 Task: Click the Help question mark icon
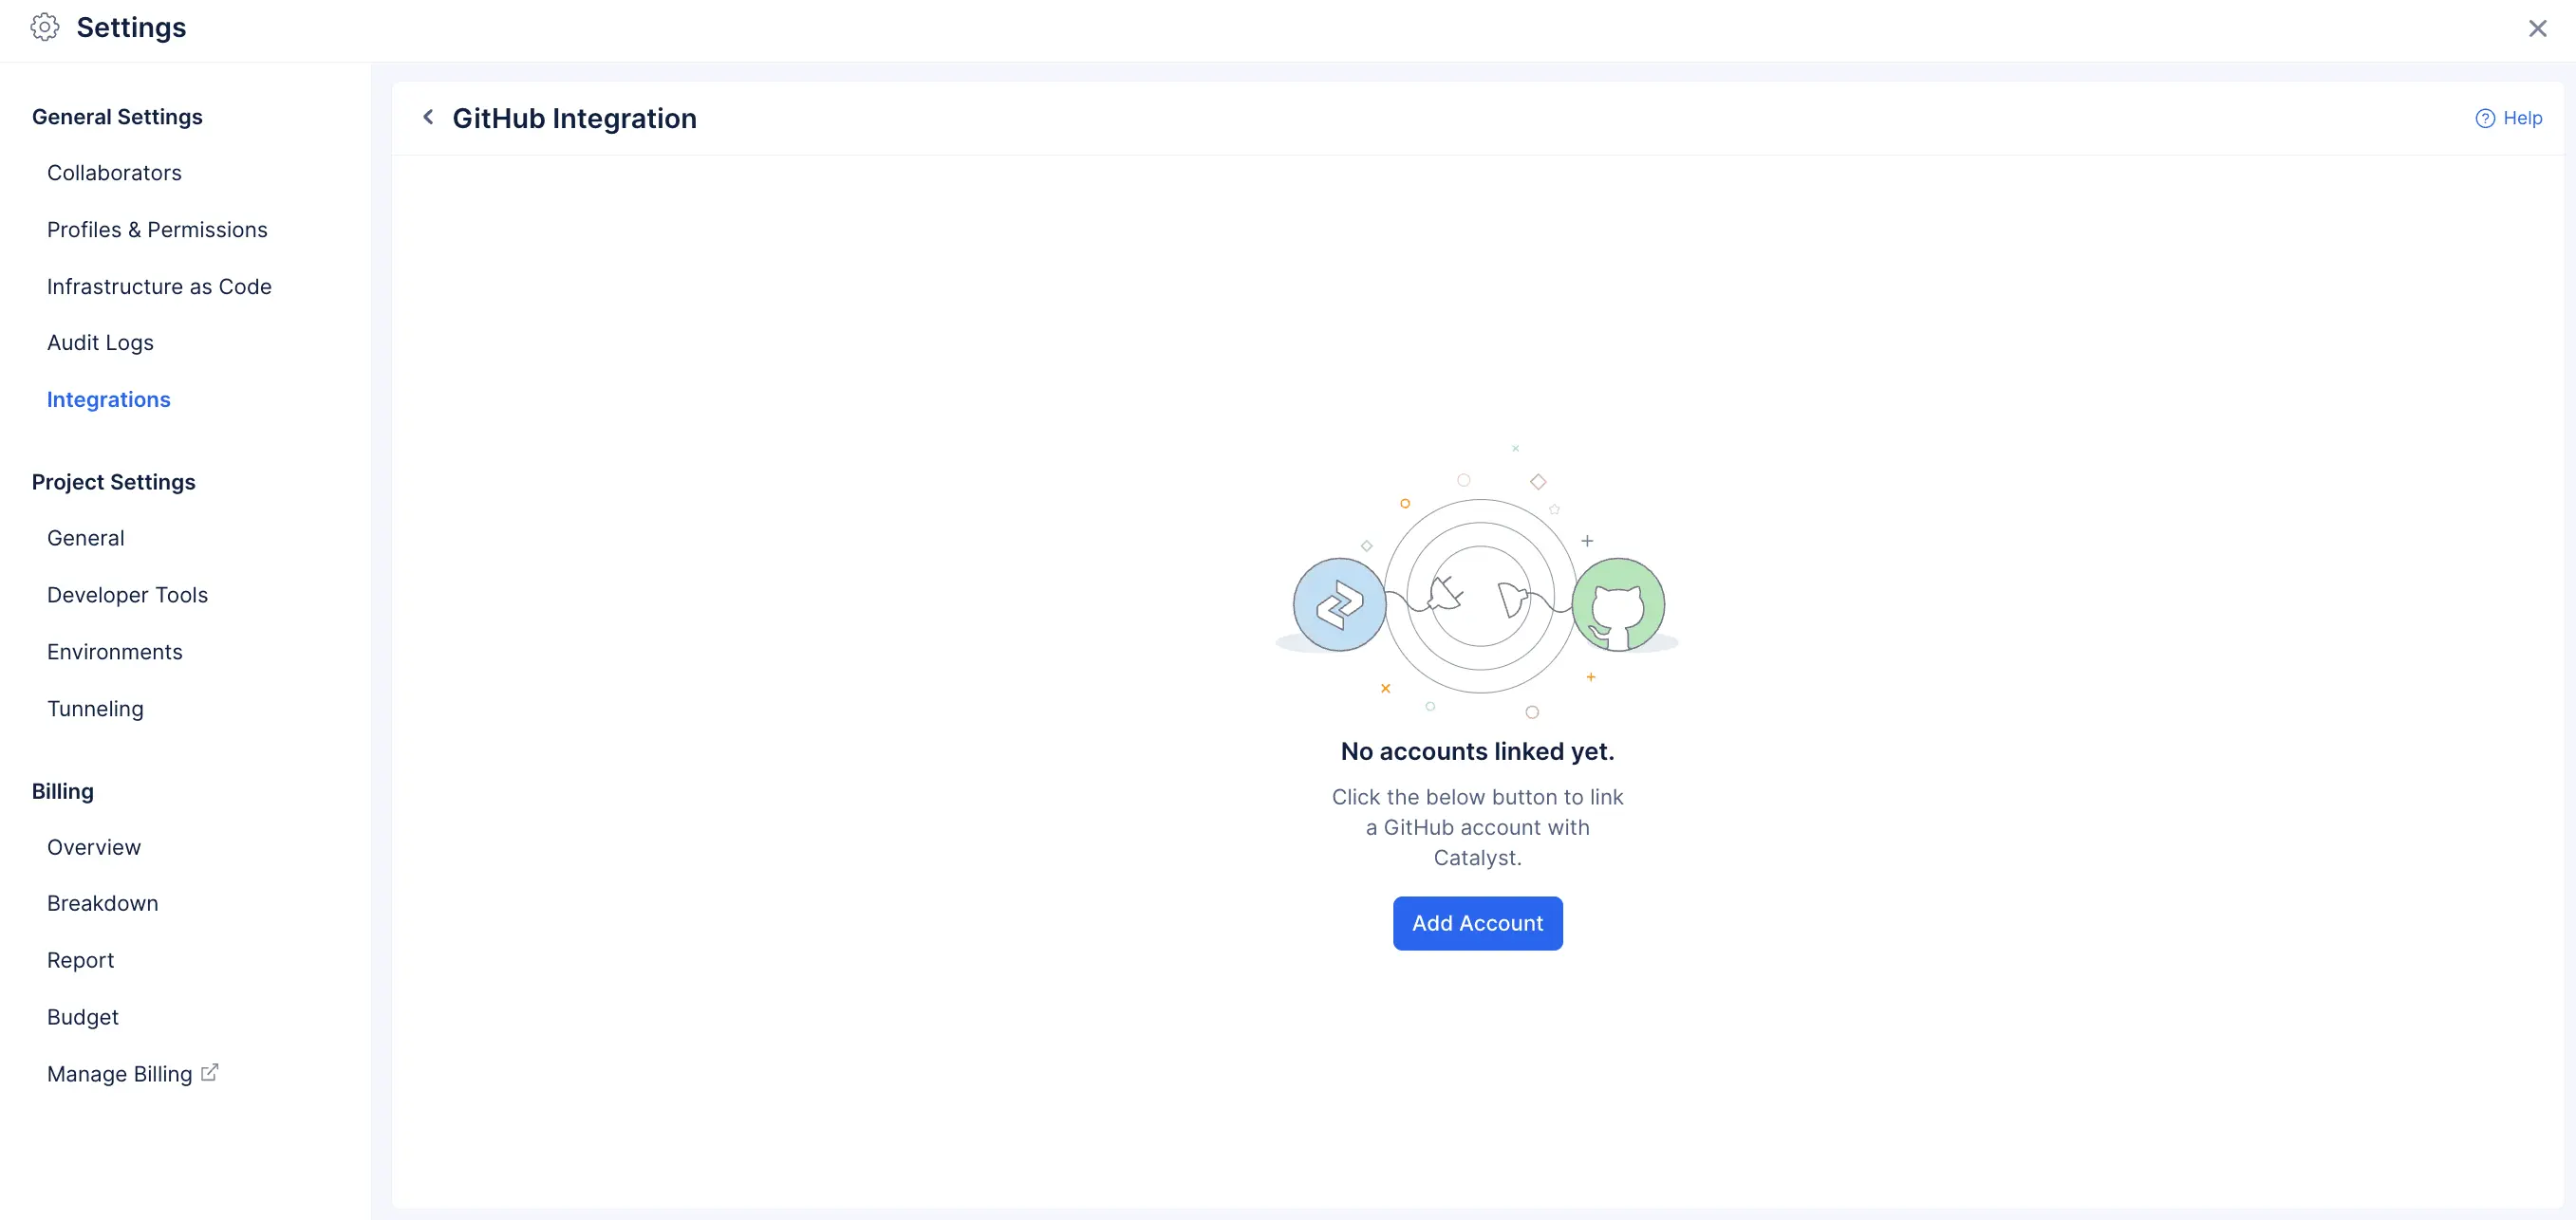[2484, 118]
